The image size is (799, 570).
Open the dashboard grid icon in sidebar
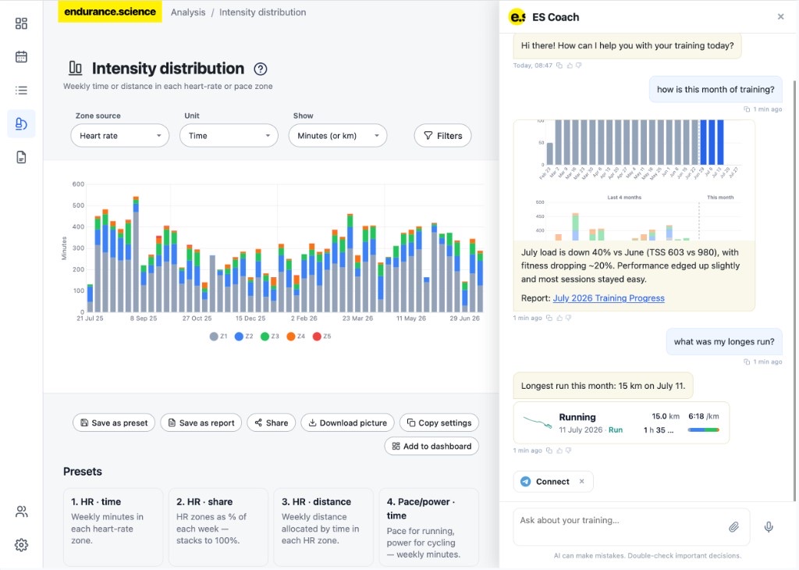[x=21, y=23]
